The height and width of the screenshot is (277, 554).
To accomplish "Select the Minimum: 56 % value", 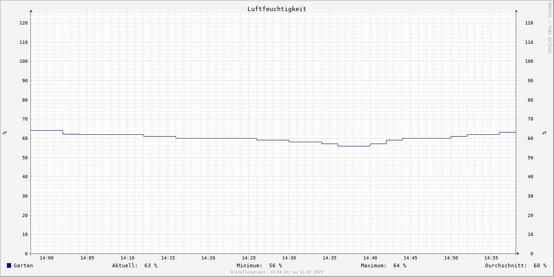I will click(259, 265).
